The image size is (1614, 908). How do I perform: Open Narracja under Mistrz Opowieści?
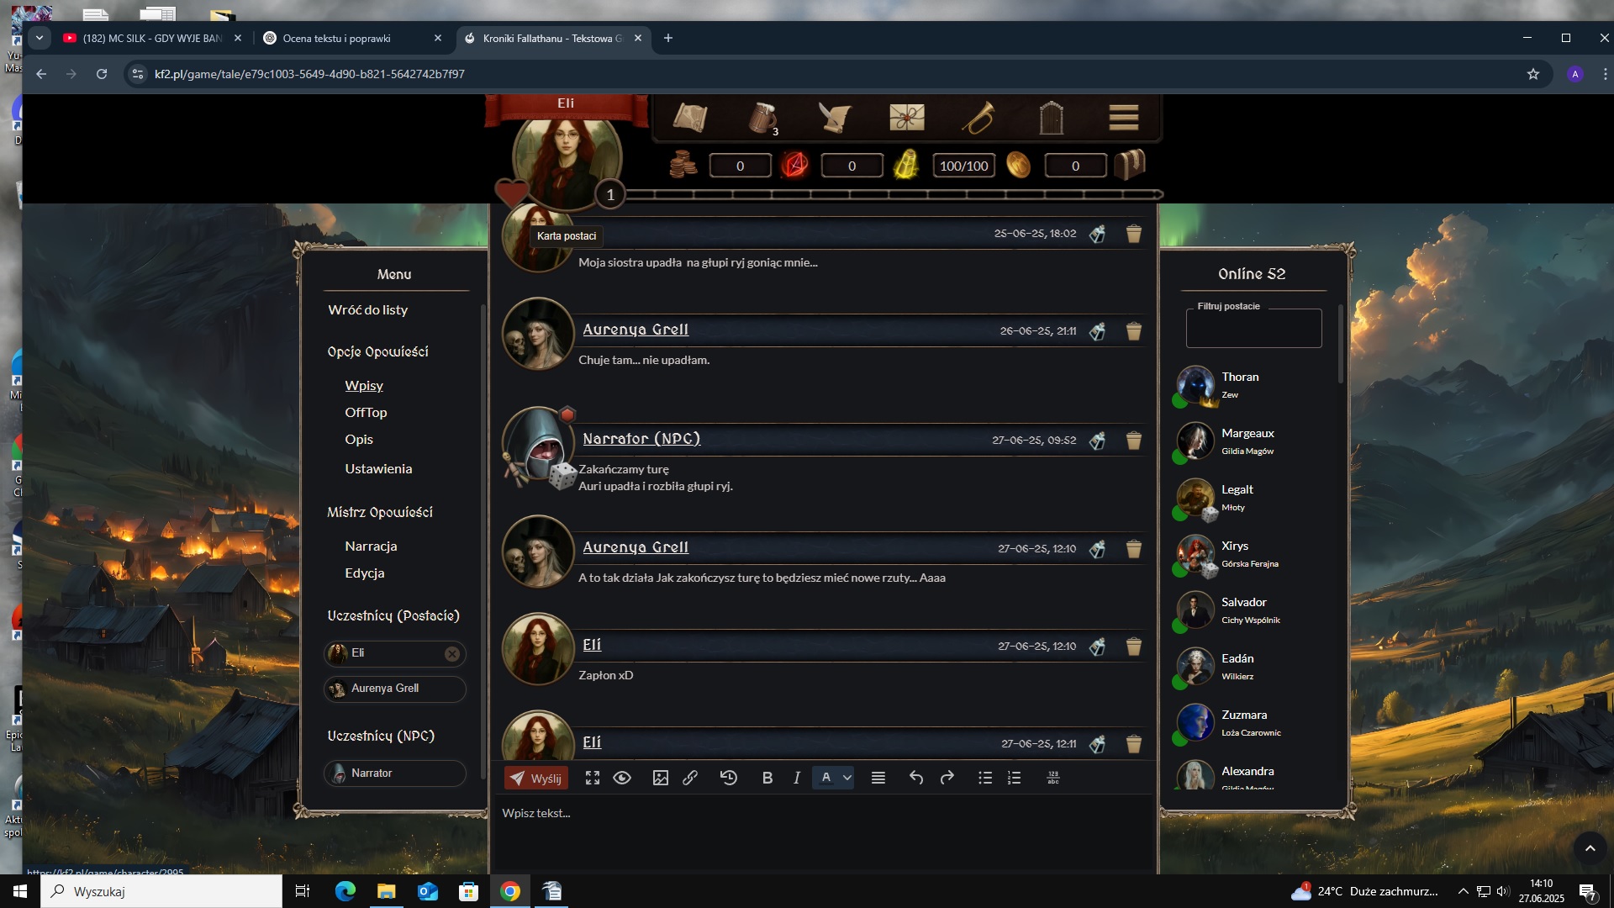point(371,546)
